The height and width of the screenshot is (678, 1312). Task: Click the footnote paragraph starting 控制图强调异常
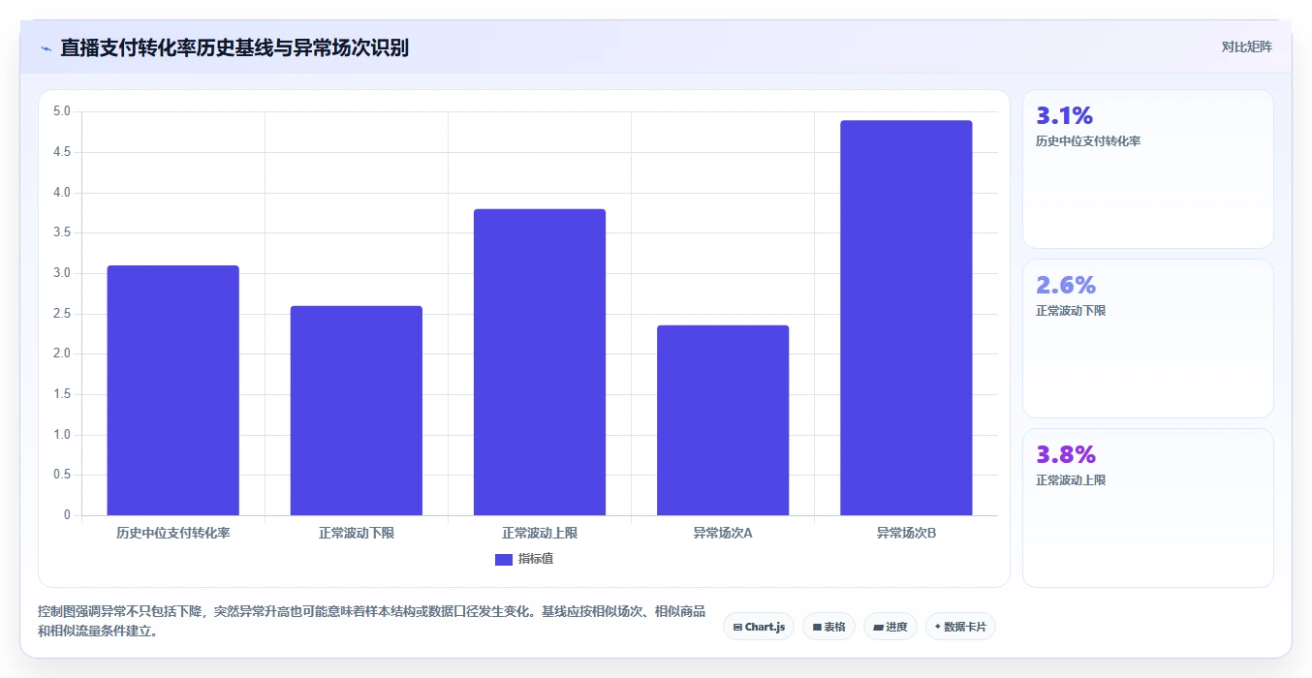(372, 622)
